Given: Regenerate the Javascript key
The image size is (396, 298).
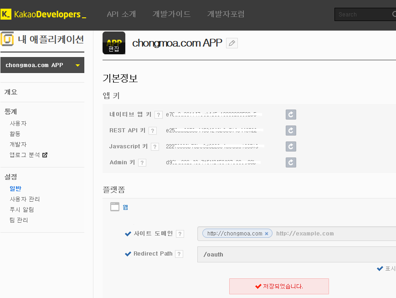Looking at the screenshot, I should [x=291, y=146].
